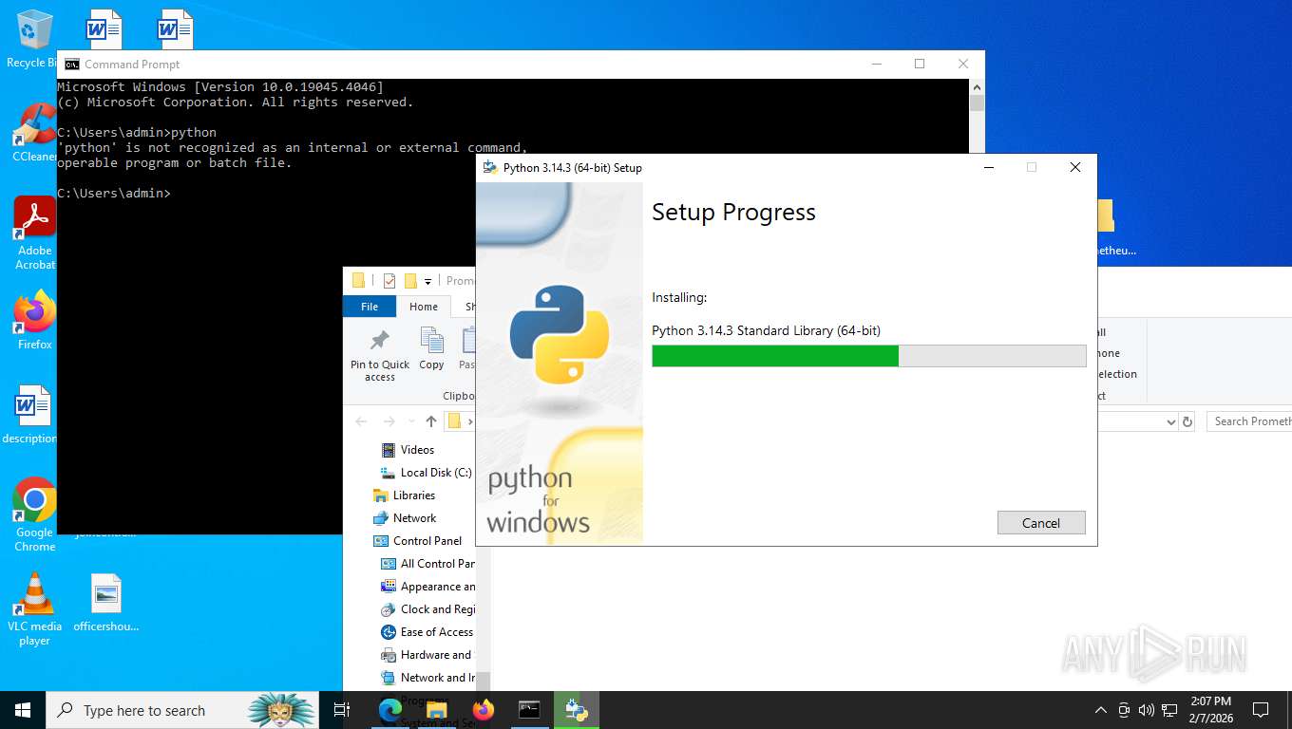The height and width of the screenshot is (729, 1292).
Task: Close the Python 3.14.3 Setup window
Action: click(1075, 167)
